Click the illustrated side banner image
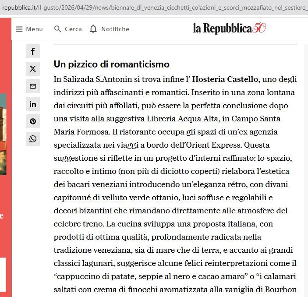This screenshot has width=308, height=297. coord(3,134)
